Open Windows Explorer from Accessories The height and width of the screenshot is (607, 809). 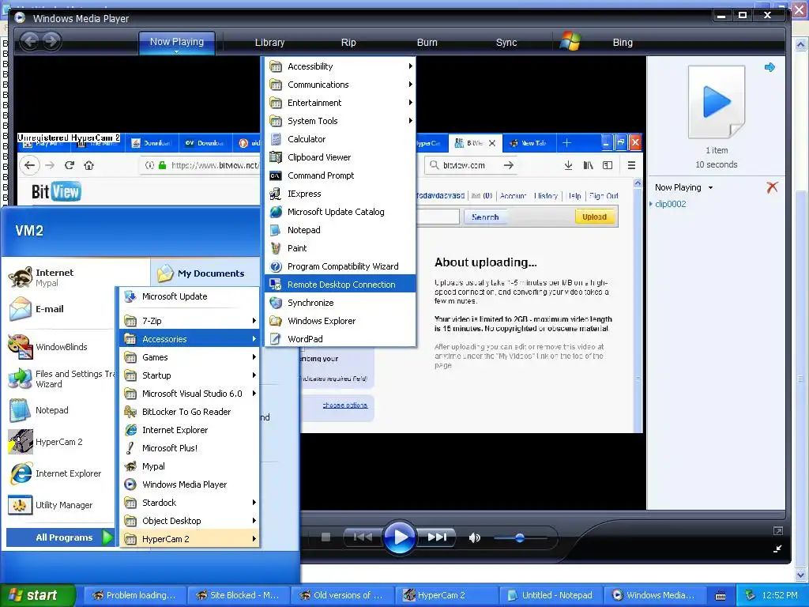tap(341, 321)
